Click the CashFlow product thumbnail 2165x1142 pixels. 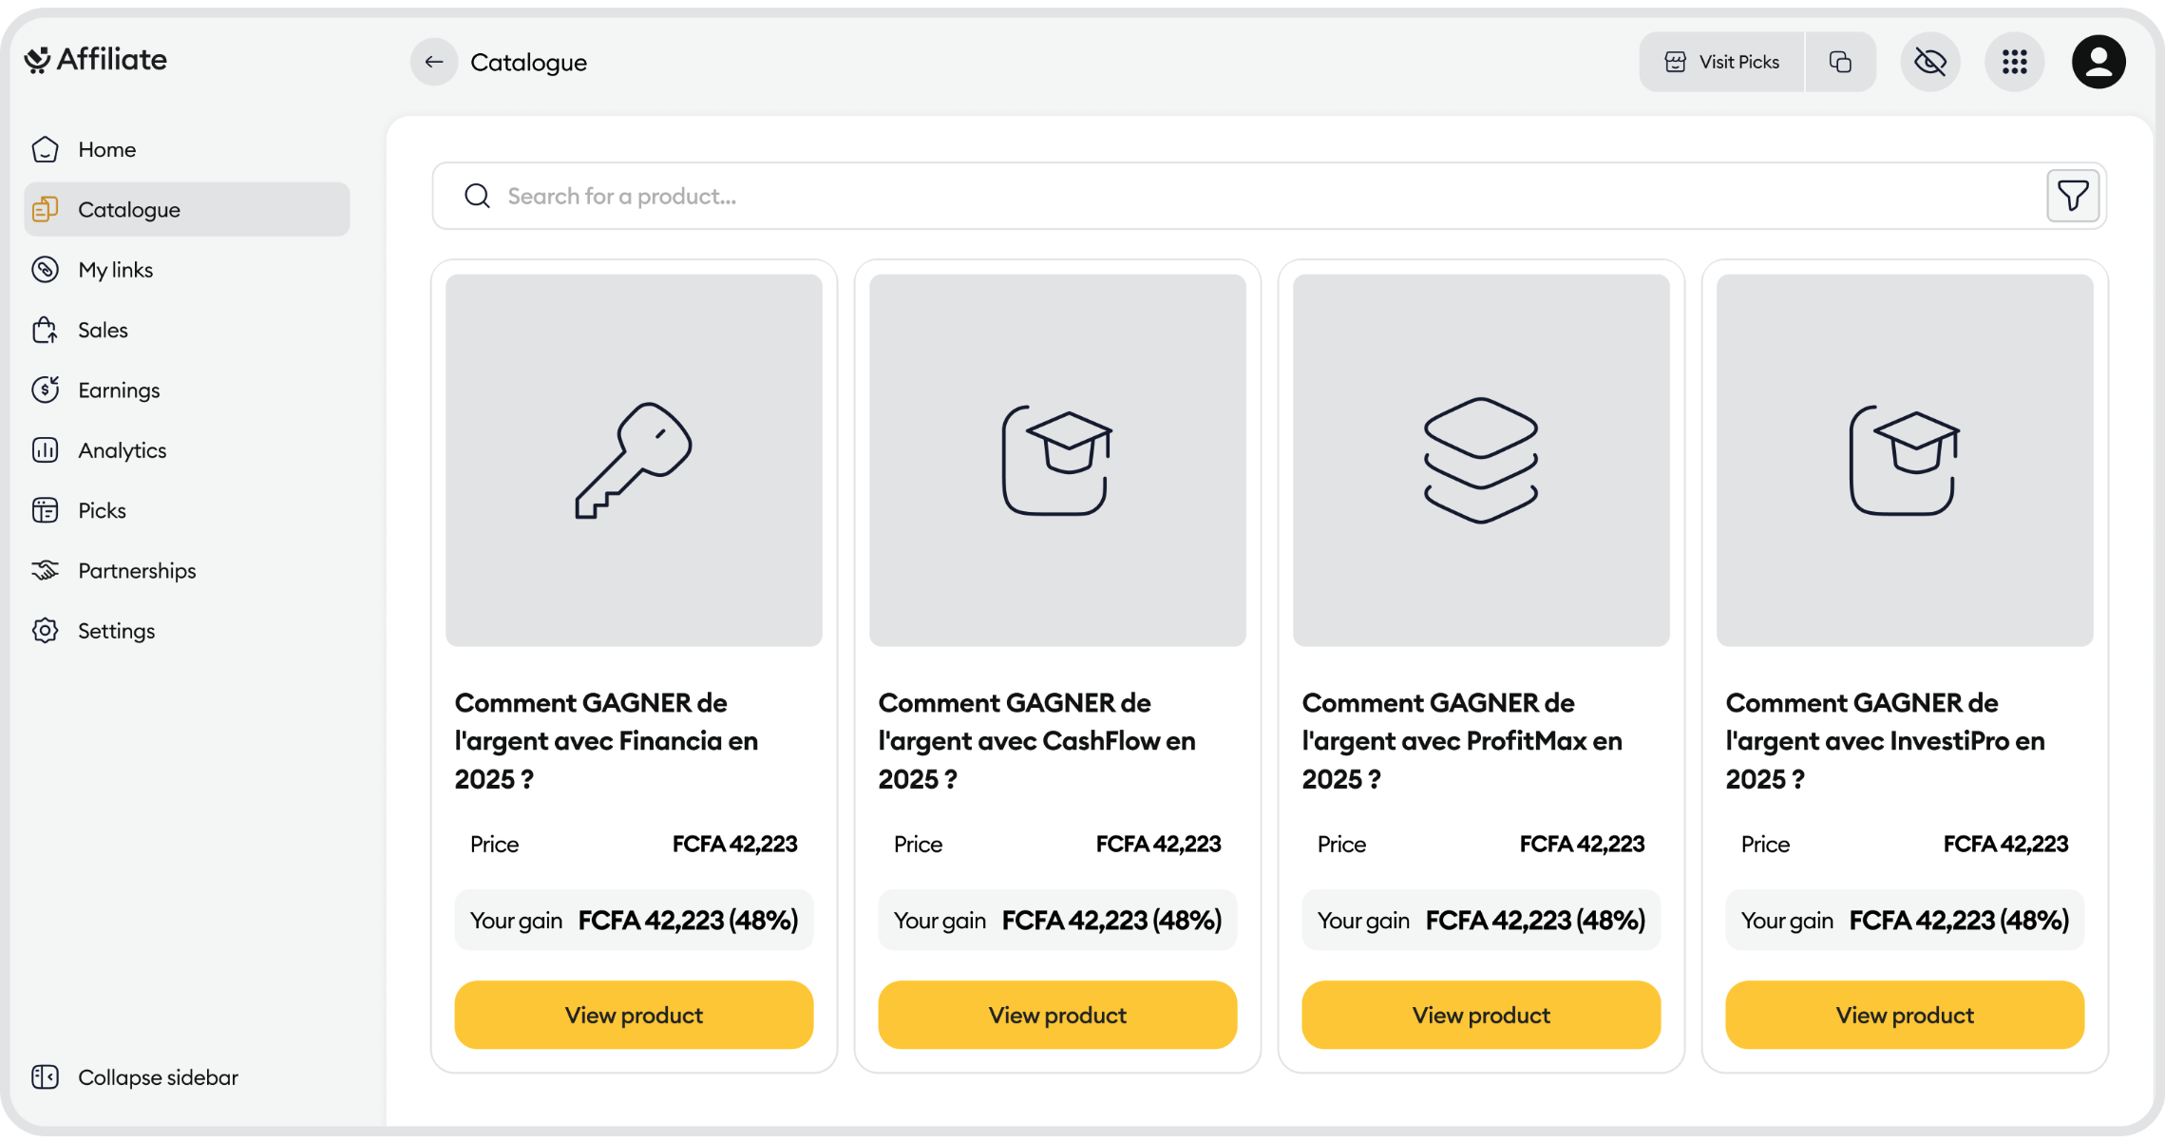pyautogui.click(x=1056, y=461)
